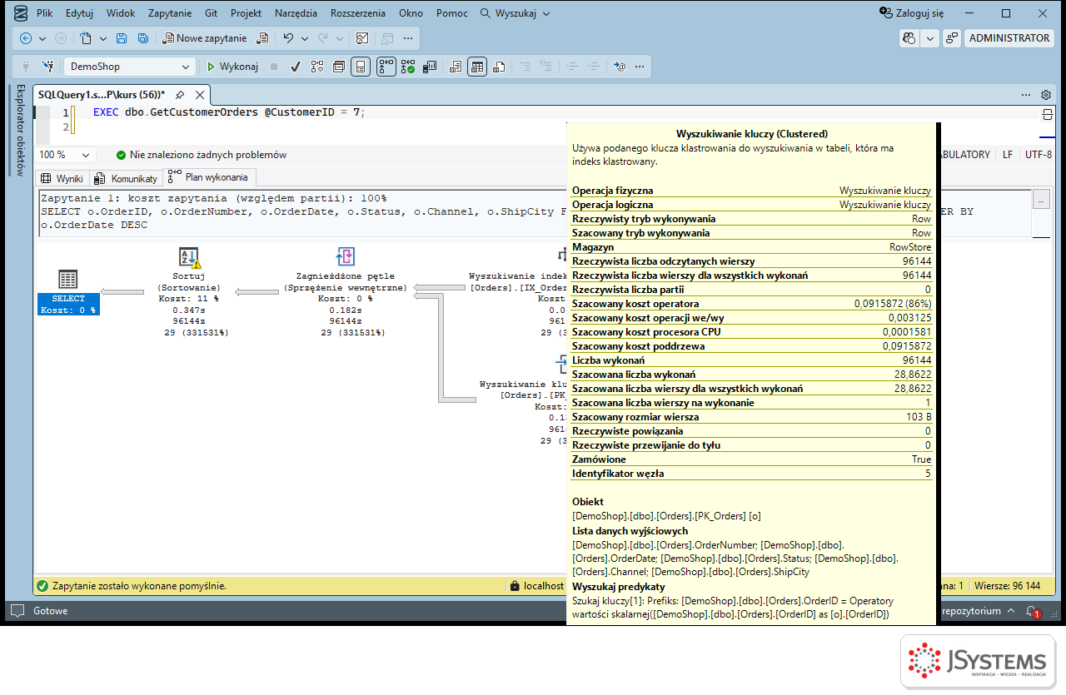This screenshot has height=695, width=1066.
Task: Click the Sort operator icon in plan
Action: [190, 256]
